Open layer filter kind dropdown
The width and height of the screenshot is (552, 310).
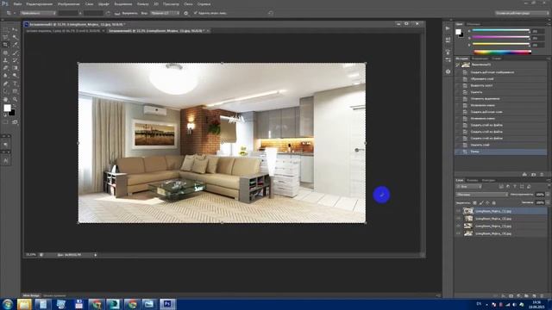[x=468, y=187]
